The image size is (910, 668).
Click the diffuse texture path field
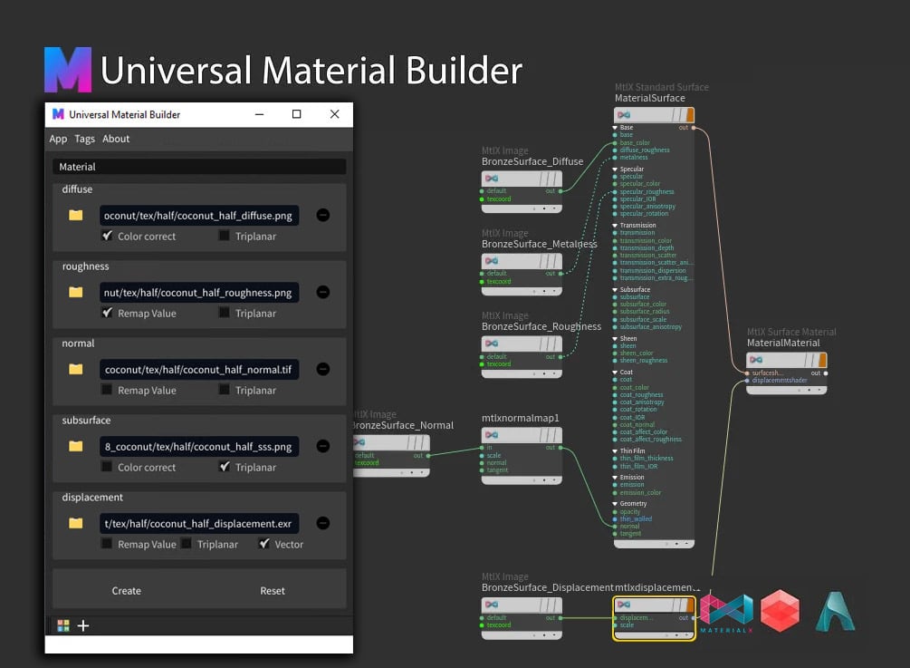(x=199, y=216)
